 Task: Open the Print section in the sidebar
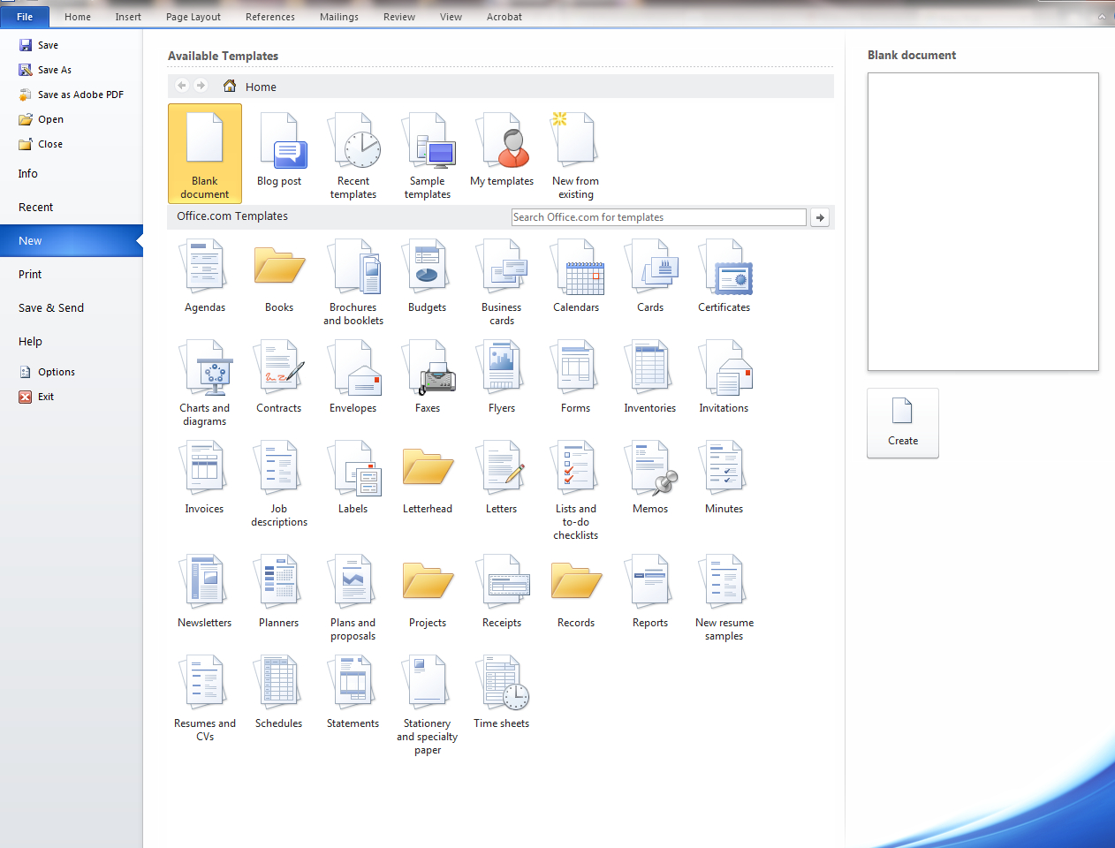[29, 274]
